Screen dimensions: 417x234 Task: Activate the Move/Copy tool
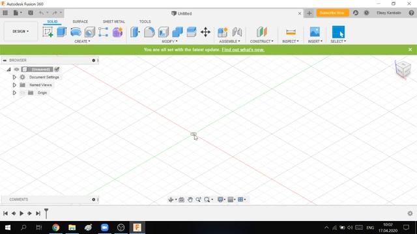(206, 32)
